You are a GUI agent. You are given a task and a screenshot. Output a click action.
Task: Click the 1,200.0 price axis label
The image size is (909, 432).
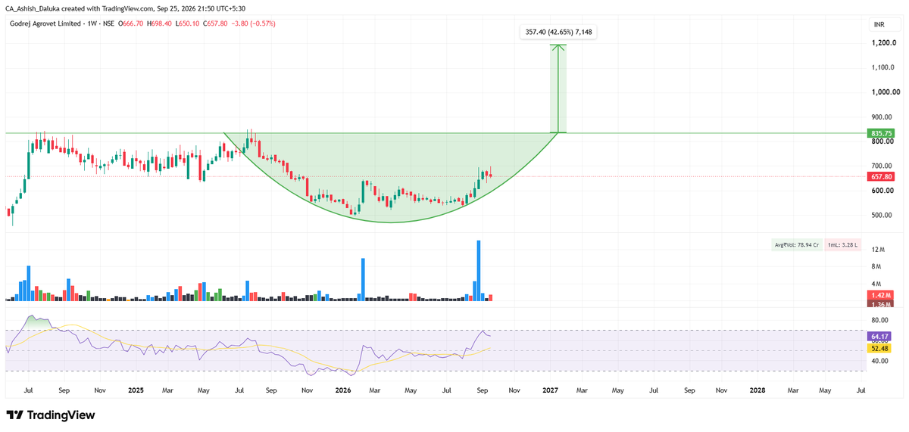point(882,43)
